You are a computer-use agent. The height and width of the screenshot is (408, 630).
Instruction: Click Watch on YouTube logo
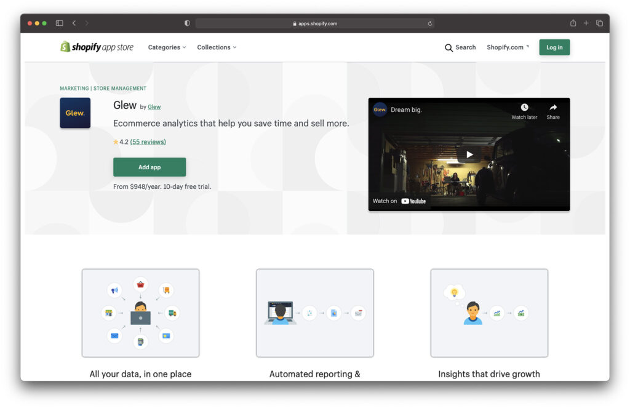413,201
